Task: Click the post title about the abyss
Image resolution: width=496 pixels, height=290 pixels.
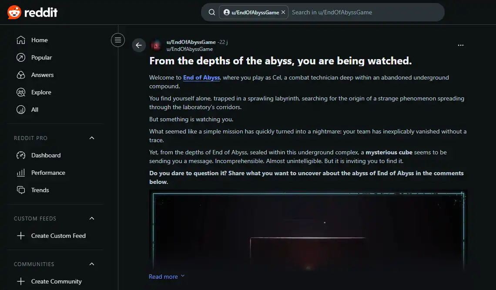Action: [281, 61]
